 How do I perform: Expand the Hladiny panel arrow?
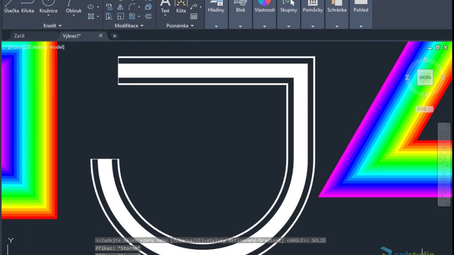coord(216,26)
